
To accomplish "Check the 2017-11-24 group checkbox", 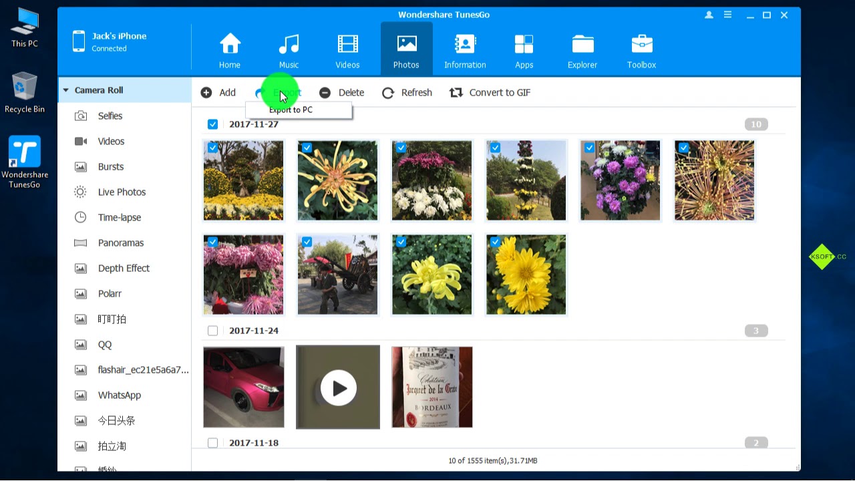I will coord(212,331).
